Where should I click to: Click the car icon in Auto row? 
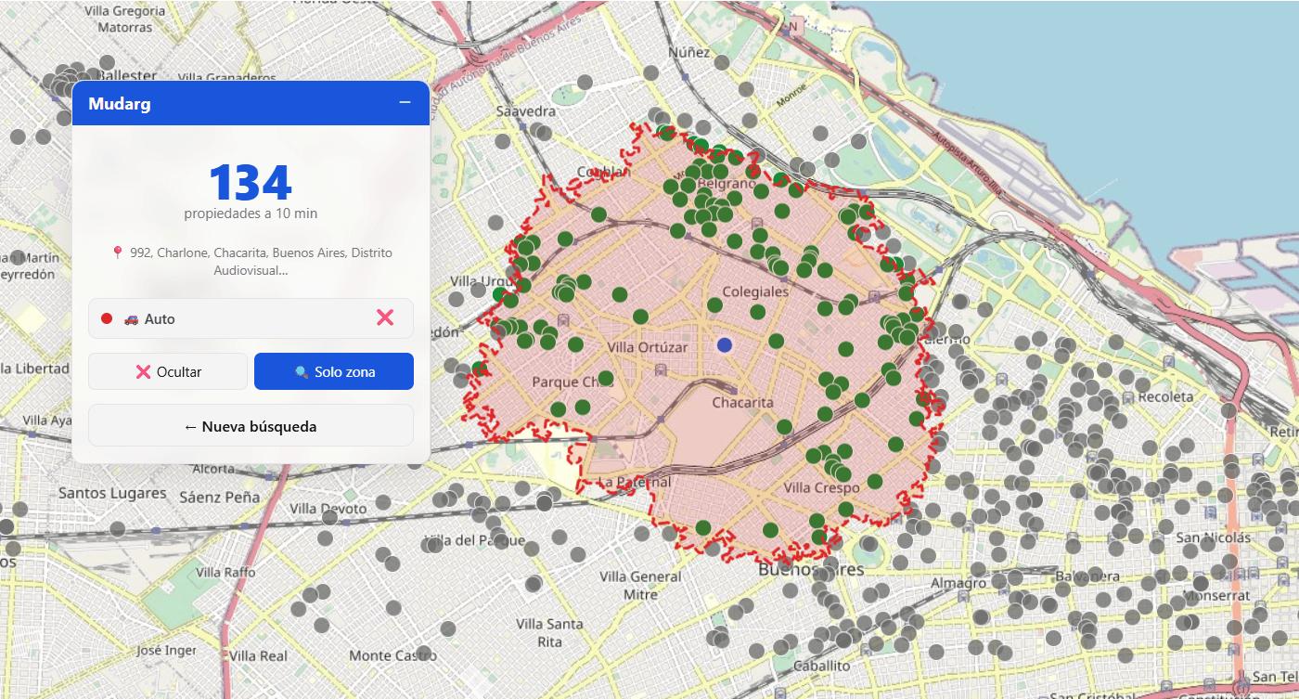point(131,318)
